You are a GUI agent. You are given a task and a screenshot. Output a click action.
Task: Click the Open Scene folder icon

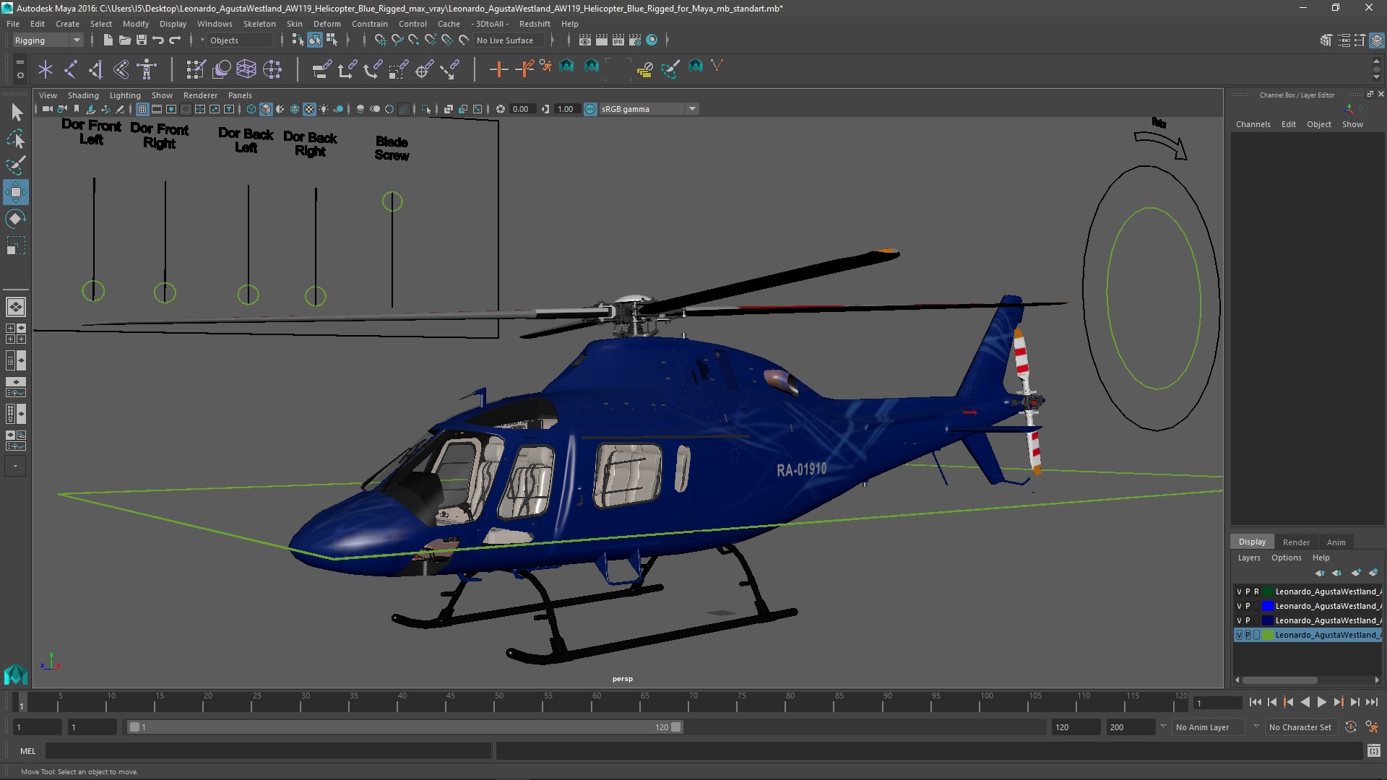[124, 40]
